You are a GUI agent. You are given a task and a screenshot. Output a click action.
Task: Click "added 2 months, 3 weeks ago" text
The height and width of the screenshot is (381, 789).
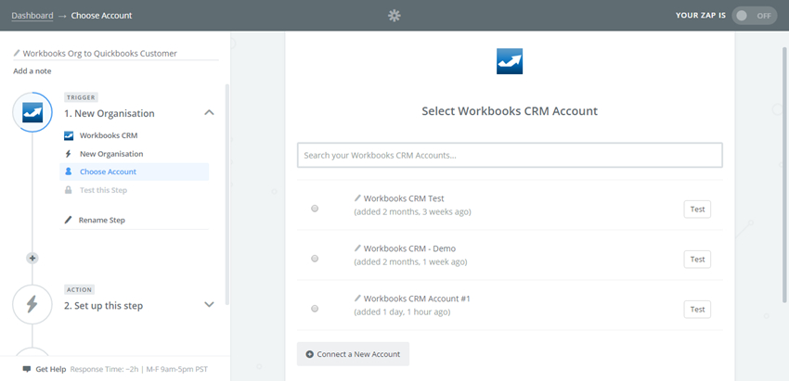[413, 212]
